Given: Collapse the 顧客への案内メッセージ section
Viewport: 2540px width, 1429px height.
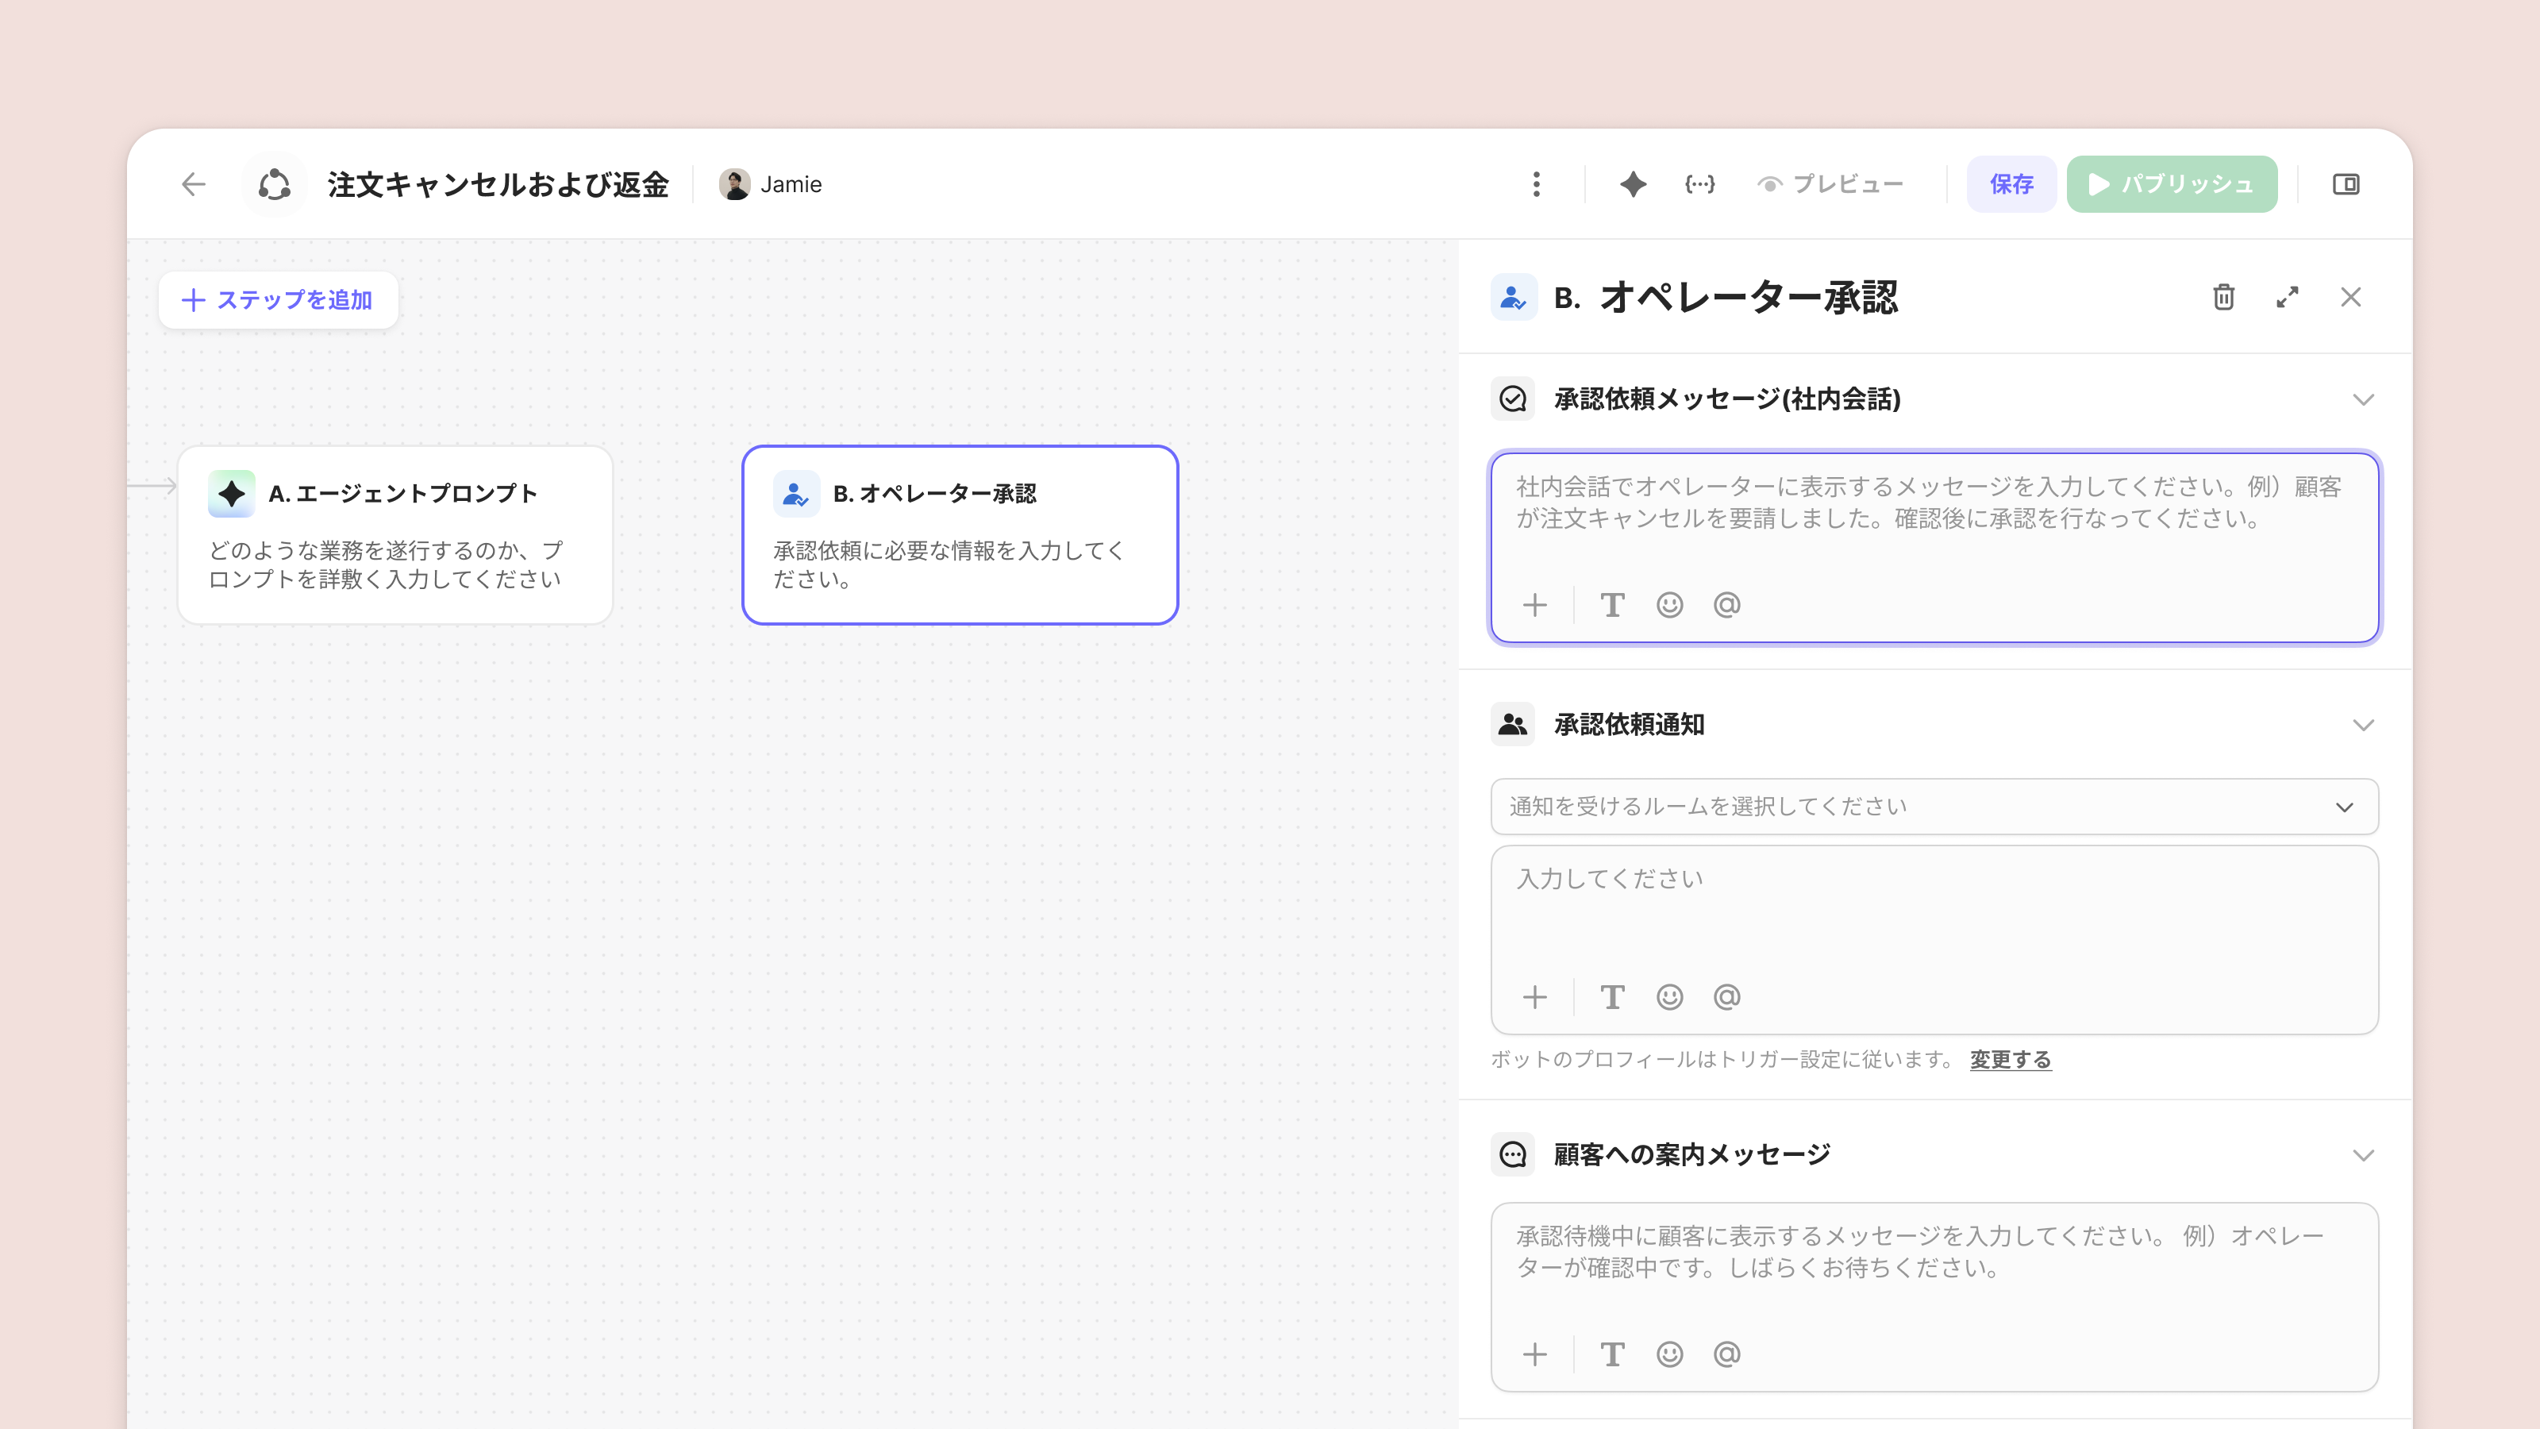Looking at the screenshot, I should click(x=2362, y=1155).
